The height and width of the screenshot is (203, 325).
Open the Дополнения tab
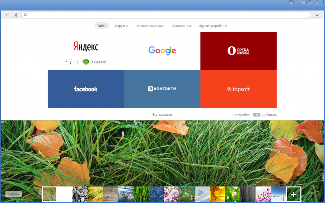(181, 26)
